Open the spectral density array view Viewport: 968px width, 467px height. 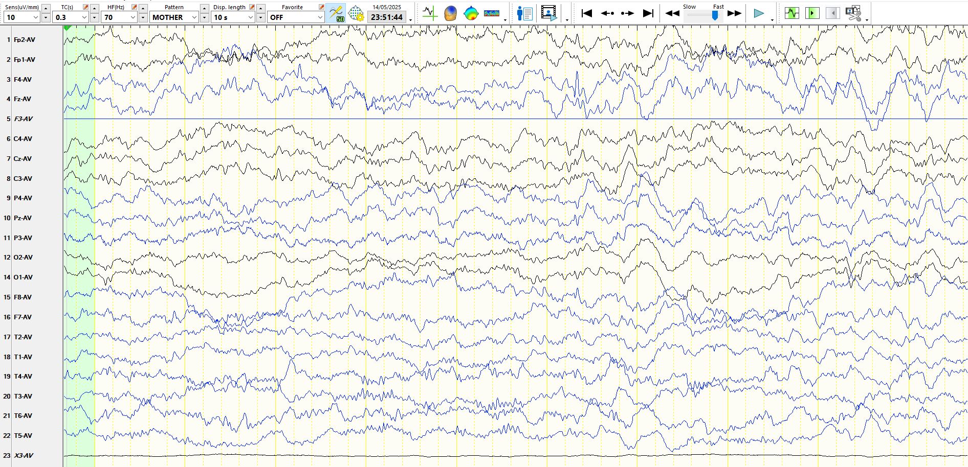click(492, 13)
